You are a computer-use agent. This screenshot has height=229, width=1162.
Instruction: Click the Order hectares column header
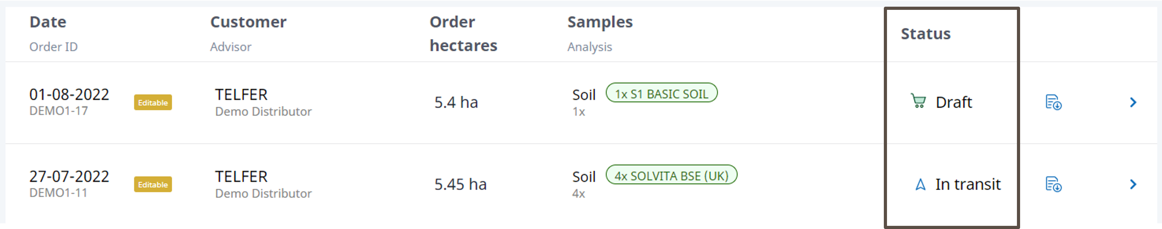point(463,34)
